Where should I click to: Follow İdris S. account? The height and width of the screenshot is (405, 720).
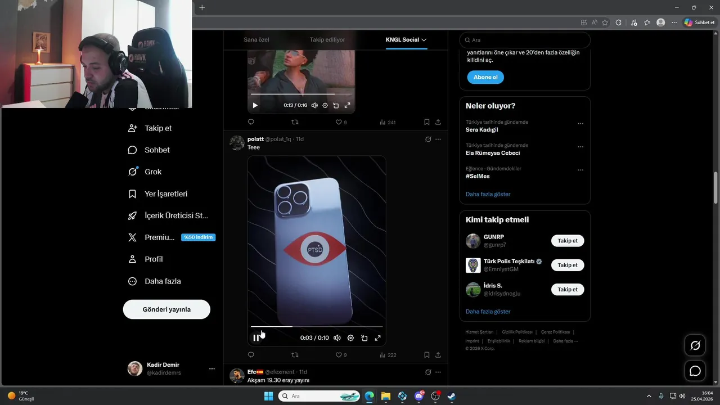[x=568, y=289]
